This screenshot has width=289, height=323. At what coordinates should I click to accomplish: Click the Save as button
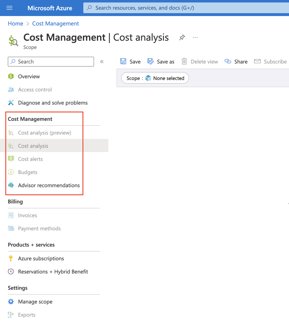(161, 61)
